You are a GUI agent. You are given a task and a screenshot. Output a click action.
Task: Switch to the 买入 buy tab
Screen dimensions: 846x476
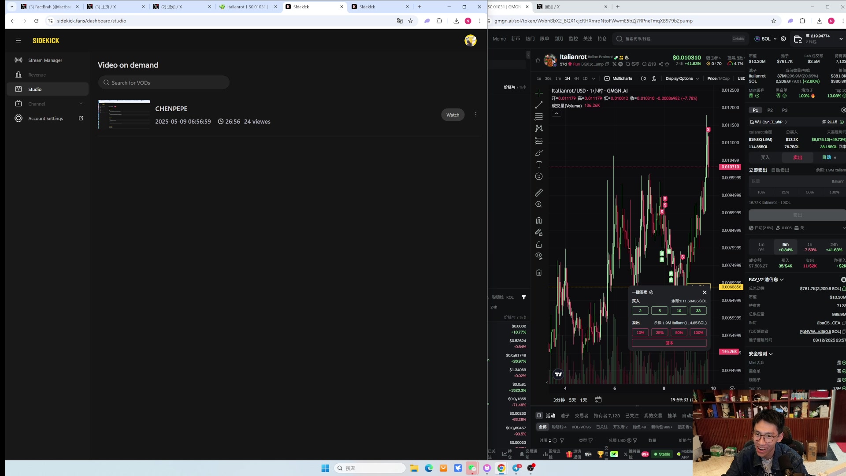(765, 157)
